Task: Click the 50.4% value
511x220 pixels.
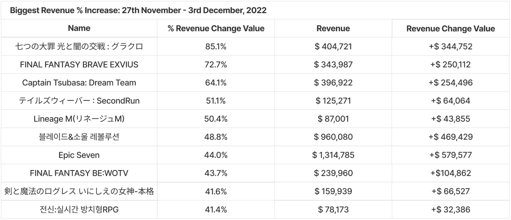Action: tap(216, 119)
